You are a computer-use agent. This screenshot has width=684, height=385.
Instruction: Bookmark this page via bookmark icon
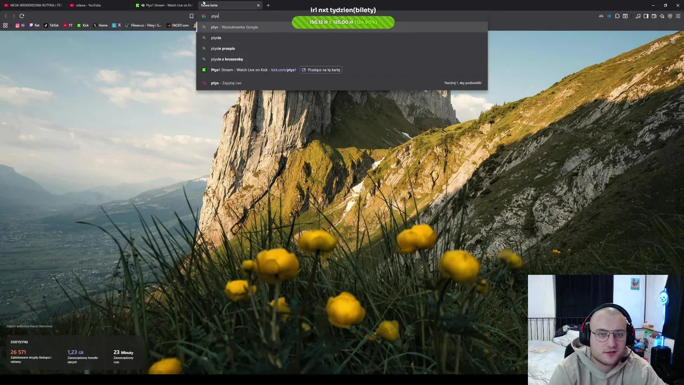[191, 16]
